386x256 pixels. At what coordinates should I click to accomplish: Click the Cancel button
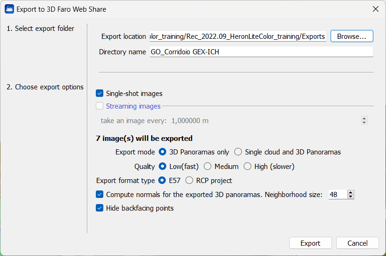click(357, 243)
